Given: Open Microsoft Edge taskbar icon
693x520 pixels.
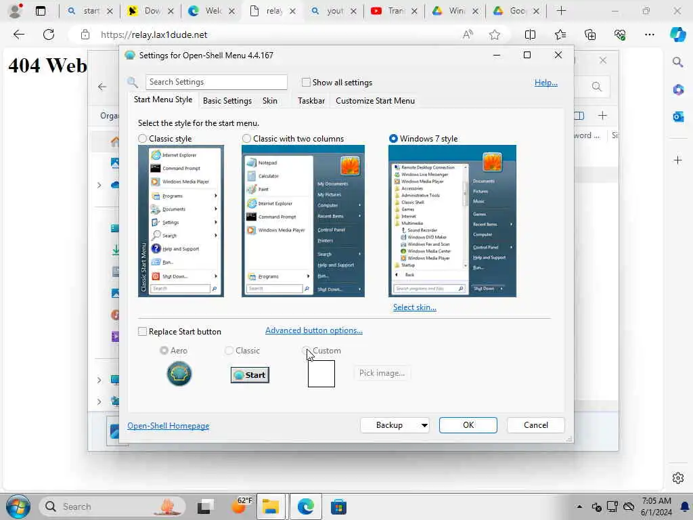Looking at the screenshot, I should 305,506.
